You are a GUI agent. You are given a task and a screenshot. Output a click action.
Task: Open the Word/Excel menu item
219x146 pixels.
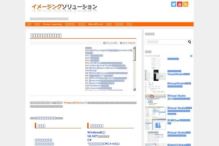pos(96,24)
